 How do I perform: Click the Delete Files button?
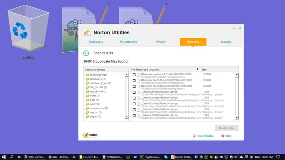pyautogui.click(x=227, y=128)
